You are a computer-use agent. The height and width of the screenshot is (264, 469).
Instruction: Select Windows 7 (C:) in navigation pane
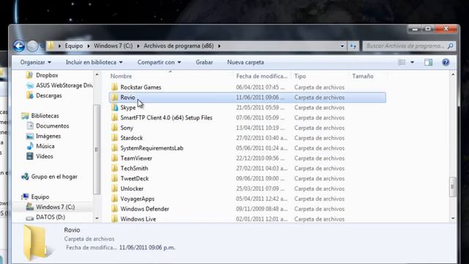pos(56,207)
